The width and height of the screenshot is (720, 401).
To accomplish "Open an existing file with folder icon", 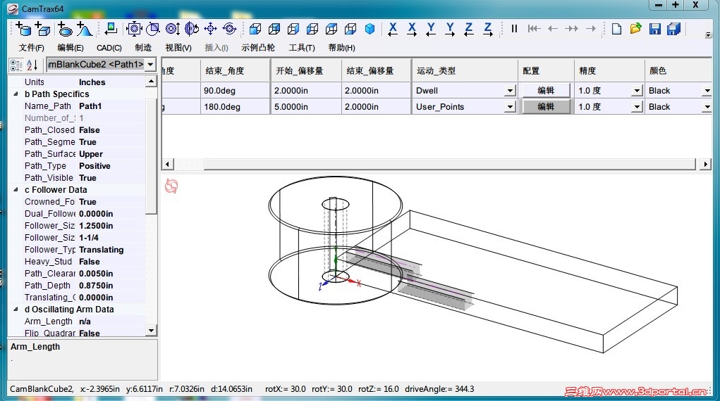I will tap(636, 29).
